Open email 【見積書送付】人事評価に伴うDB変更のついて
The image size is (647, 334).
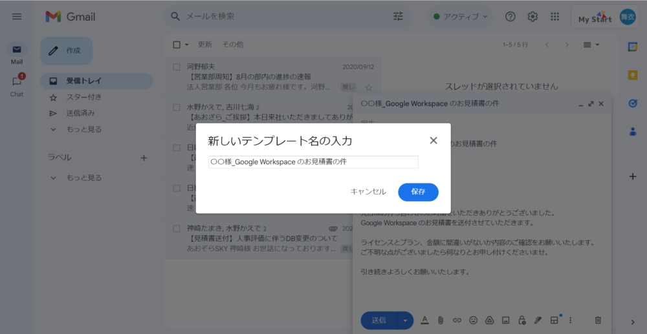pos(263,239)
